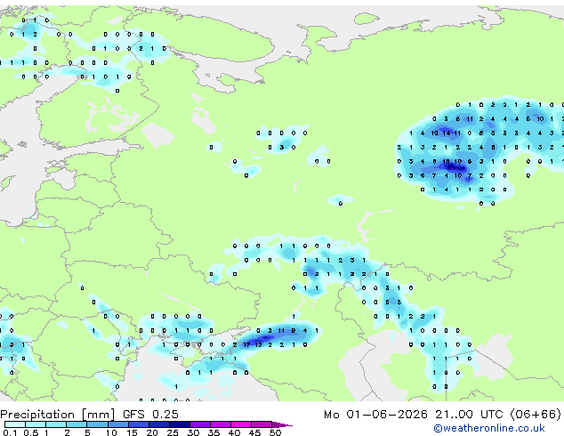Select the 15–20 mm blue legend swatch

point(138,424)
